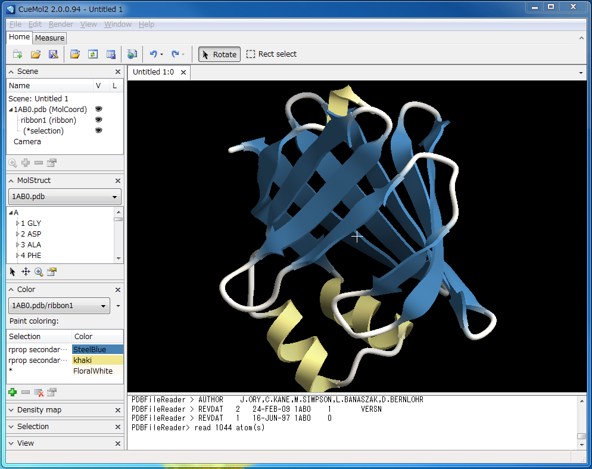Open renderer properties icon in Scene panel
This screenshot has height=469, width=592.
51,162
